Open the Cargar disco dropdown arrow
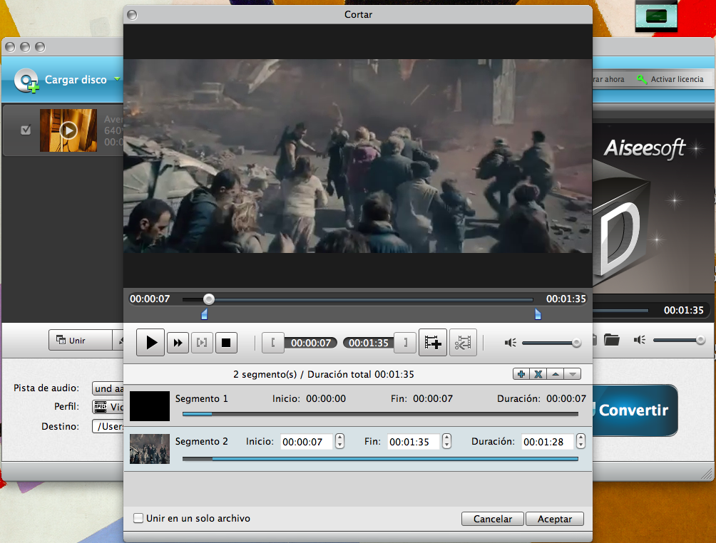716x543 pixels. (117, 79)
